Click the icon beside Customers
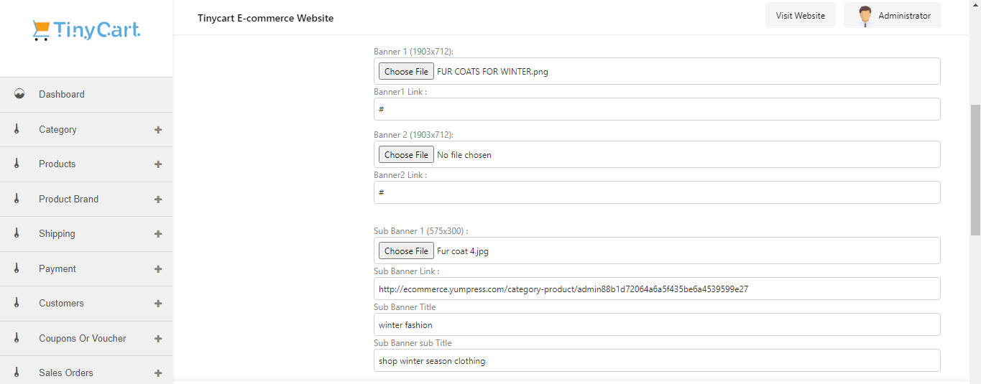 tap(17, 303)
